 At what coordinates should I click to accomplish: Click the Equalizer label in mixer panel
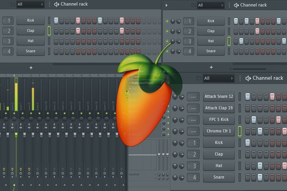pyautogui.click(x=134, y=174)
